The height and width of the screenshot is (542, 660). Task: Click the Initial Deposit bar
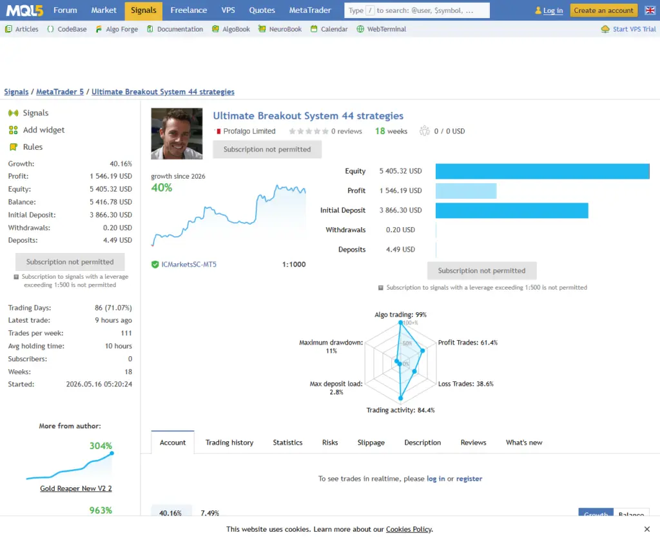click(x=512, y=210)
